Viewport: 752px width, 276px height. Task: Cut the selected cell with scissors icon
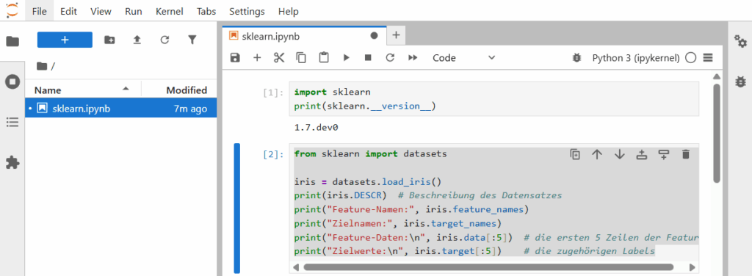pyautogui.click(x=279, y=57)
